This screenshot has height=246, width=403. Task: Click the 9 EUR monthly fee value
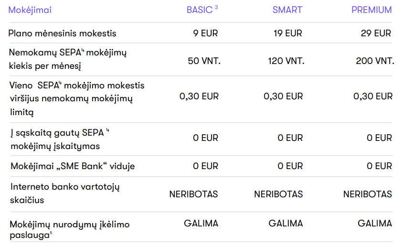(x=205, y=33)
